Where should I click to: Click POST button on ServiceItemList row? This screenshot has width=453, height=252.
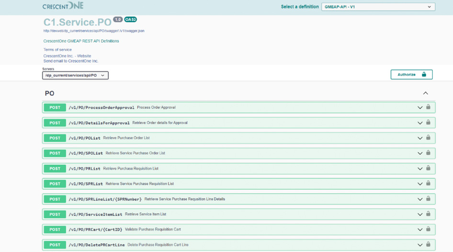(55, 215)
